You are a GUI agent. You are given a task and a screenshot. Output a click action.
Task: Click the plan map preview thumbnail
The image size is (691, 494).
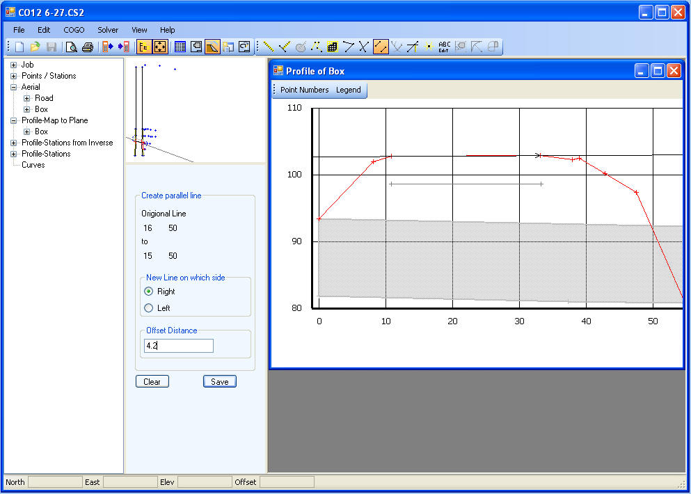click(196, 111)
